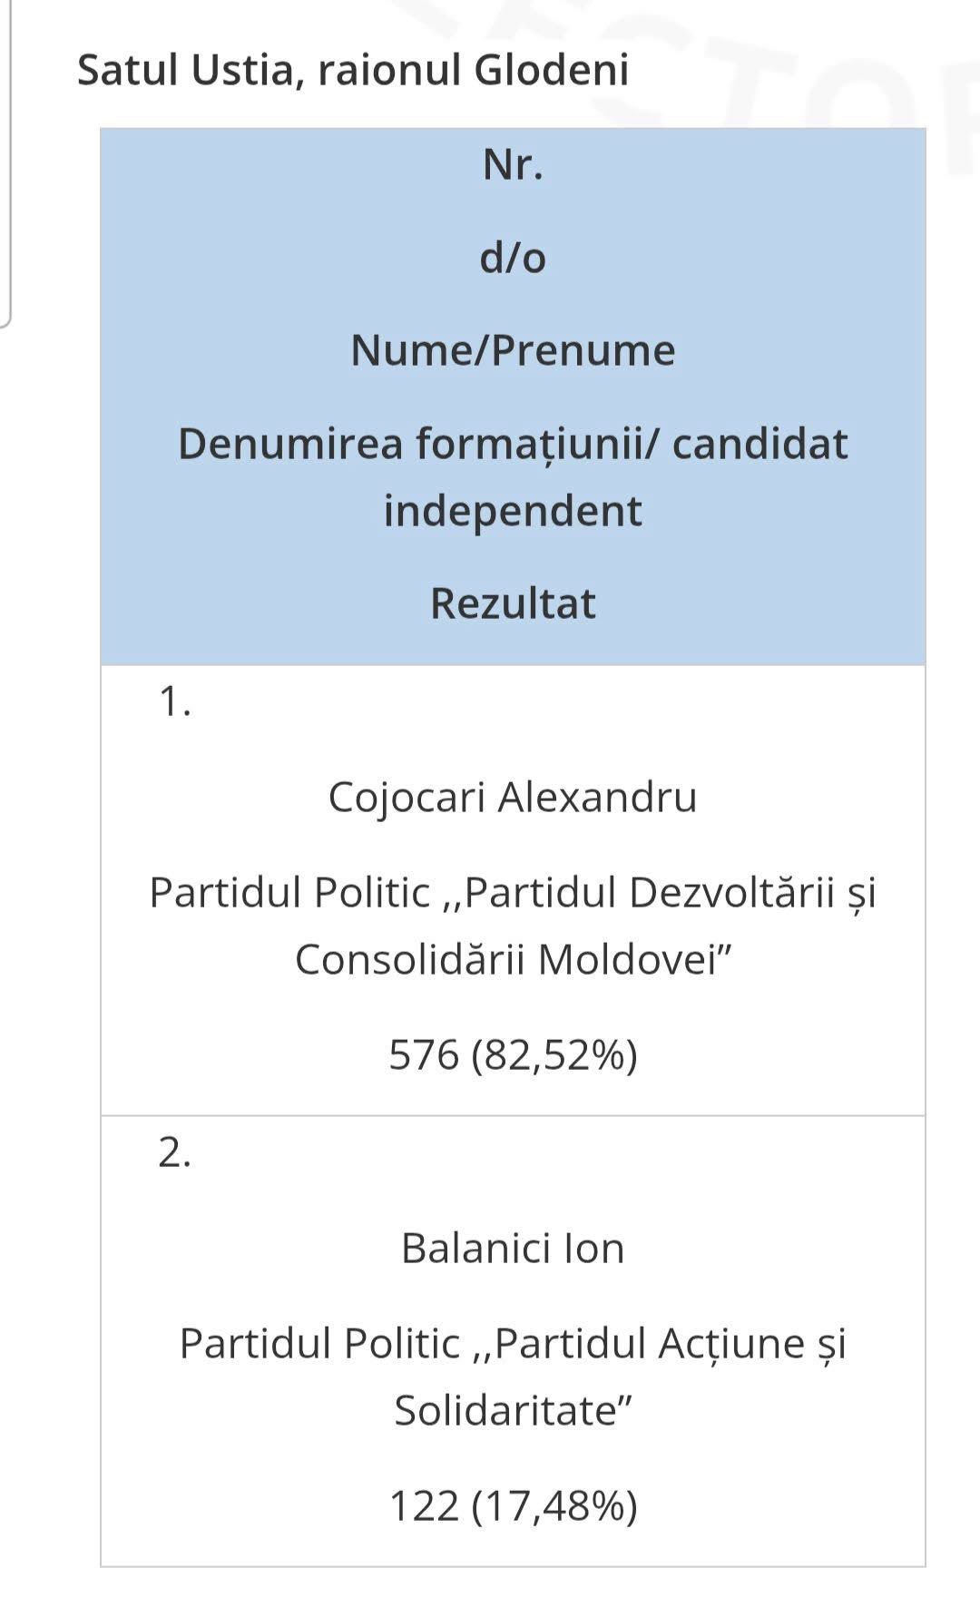Select the result "576 (82,52%)"

coord(513,1054)
